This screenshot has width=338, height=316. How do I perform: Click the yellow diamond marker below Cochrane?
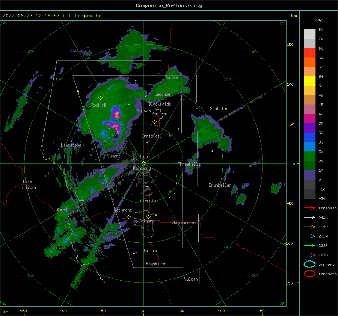click(x=128, y=217)
